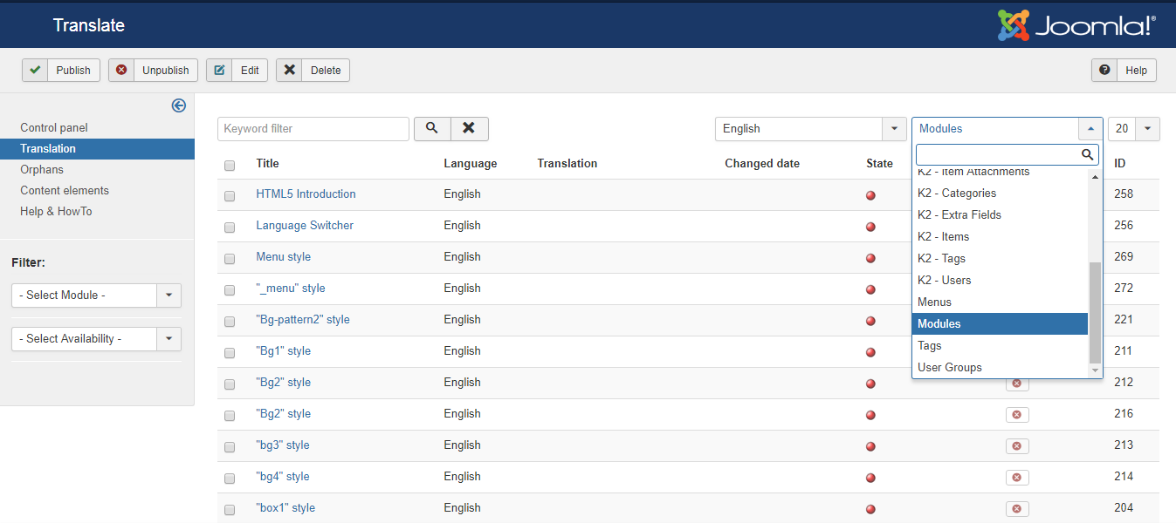Check the Language Switcher row checkbox
Viewport: 1176px width, 523px height.
click(230, 228)
